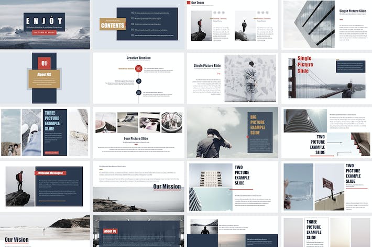Click the red square icon beside Our Team
This screenshot has height=247, width=372.
coord(189,3)
